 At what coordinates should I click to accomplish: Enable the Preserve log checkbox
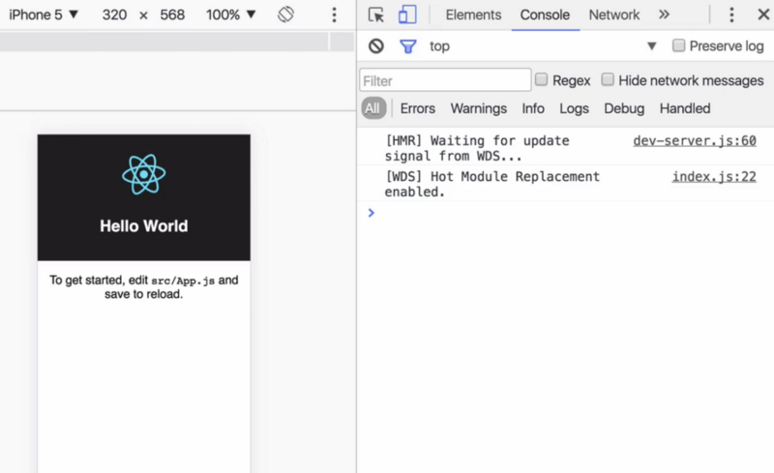click(x=679, y=45)
